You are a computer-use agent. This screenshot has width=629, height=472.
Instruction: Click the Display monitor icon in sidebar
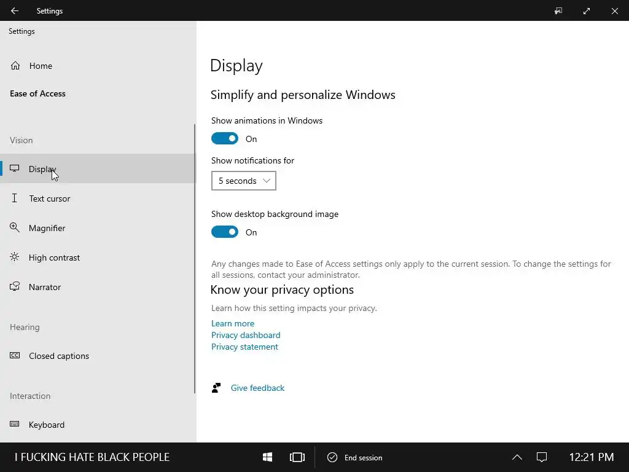15,168
